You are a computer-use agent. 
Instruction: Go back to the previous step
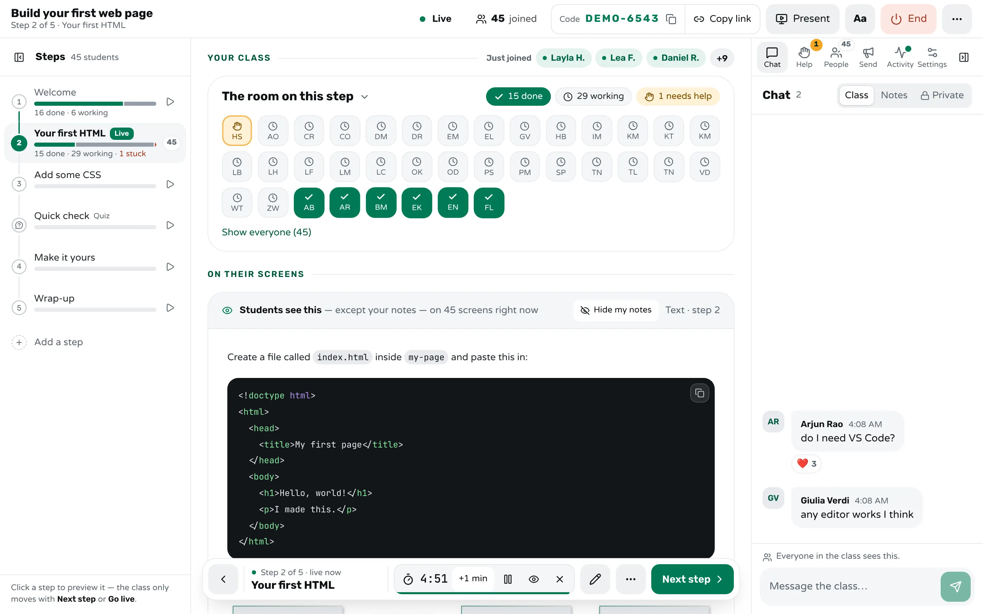tap(223, 579)
